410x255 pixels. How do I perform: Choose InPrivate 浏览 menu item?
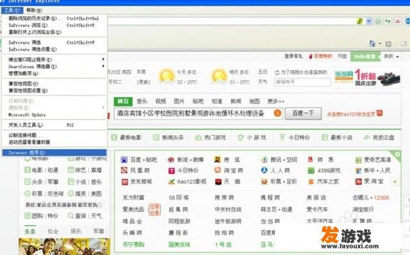coord(54,26)
